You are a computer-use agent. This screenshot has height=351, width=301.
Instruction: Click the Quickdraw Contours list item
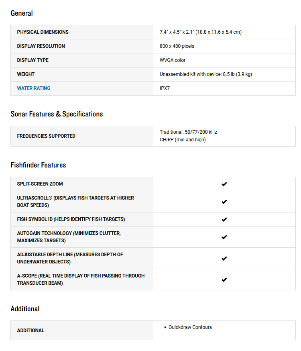pos(190,327)
